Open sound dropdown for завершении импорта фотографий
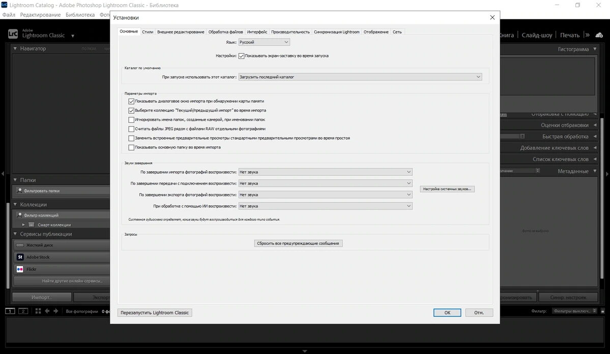Screen dimensions: 610x354 click(x=325, y=172)
